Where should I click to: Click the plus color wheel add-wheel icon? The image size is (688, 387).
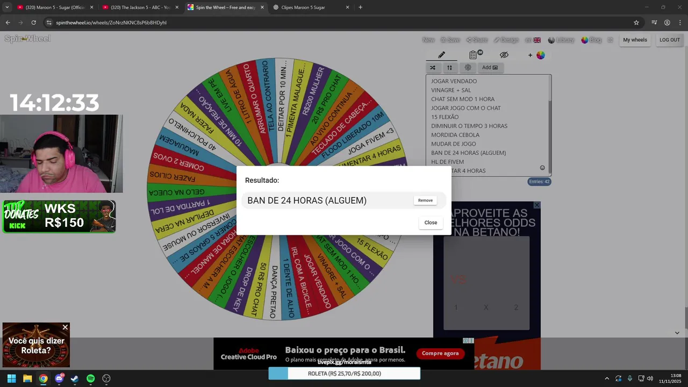pyautogui.click(x=537, y=55)
